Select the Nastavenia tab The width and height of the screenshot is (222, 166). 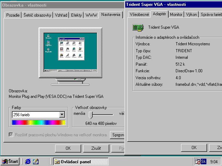pyautogui.click(x=111, y=15)
